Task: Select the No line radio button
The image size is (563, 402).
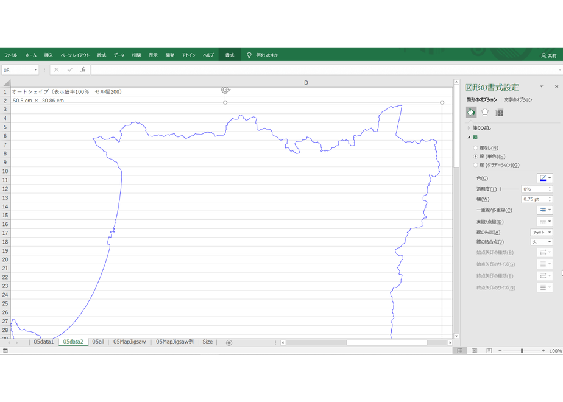Action: point(475,148)
